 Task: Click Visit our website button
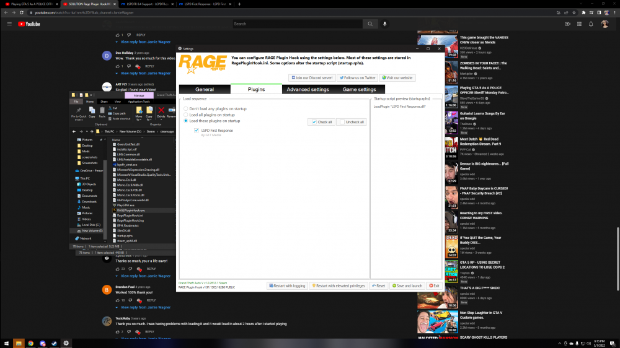pyautogui.click(x=397, y=78)
